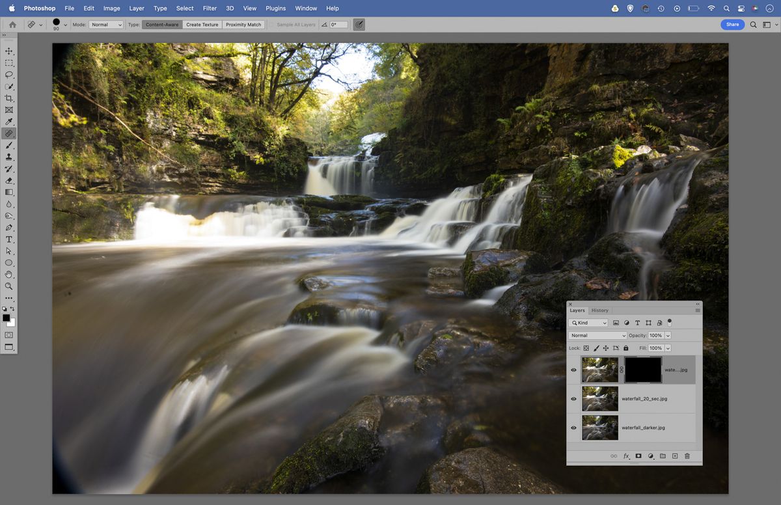
Task: Open the Opacity dropdown arrow
Action: click(x=668, y=334)
